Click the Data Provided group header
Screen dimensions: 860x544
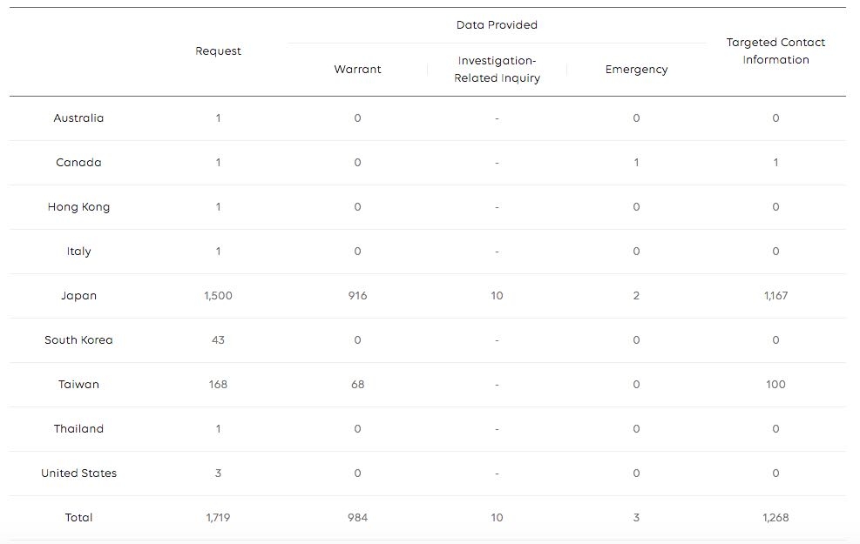click(497, 25)
